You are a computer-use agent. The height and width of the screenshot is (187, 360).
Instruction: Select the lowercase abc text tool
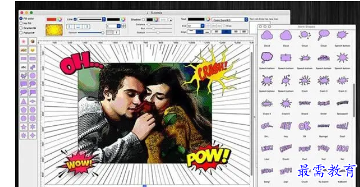[24, 67]
